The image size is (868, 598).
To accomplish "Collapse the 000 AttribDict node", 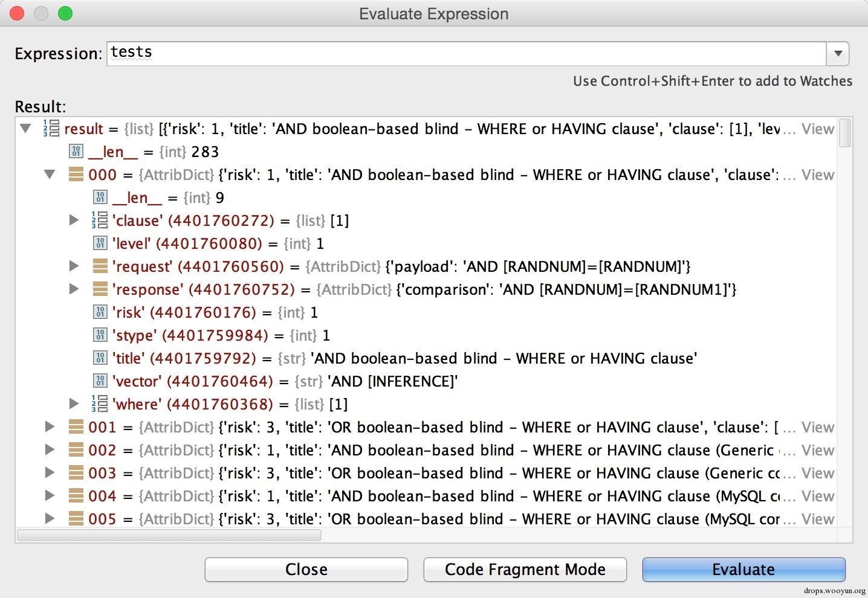I will [x=50, y=175].
